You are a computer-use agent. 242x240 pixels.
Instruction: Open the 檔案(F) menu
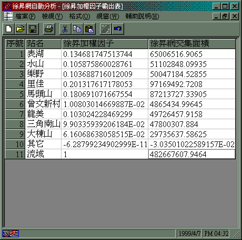point(25,16)
